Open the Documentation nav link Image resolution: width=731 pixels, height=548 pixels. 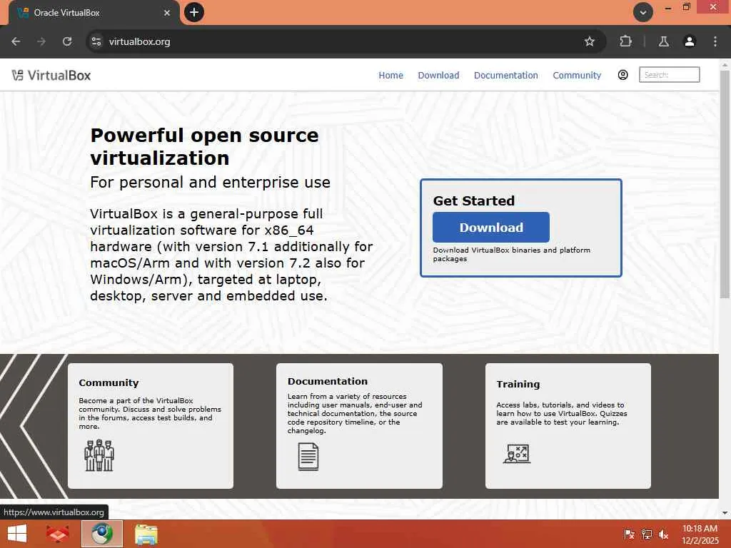click(x=506, y=75)
